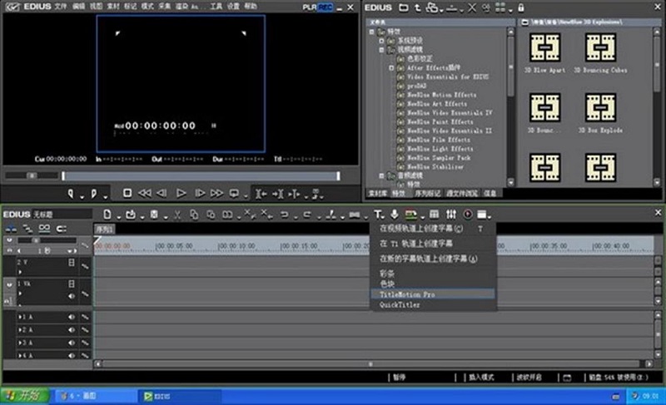The image size is (666, 405).
Task: Click the Fast Forward button in the player
Action: [x=217, y=193]
